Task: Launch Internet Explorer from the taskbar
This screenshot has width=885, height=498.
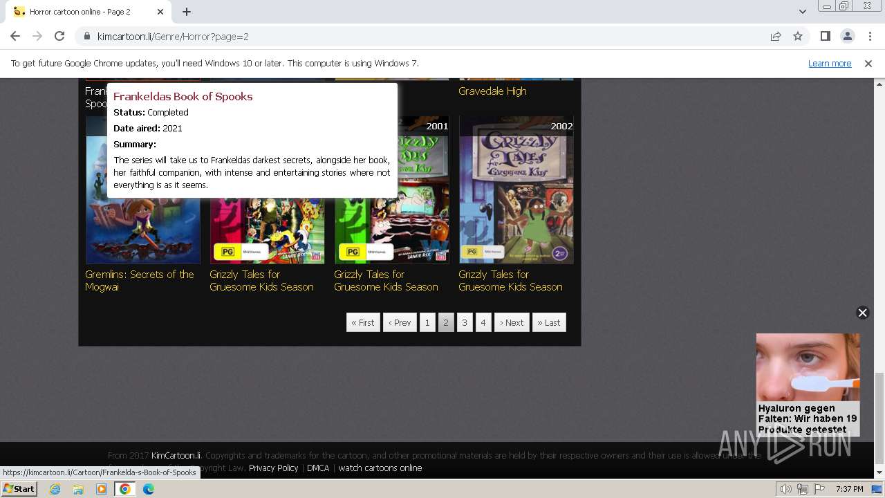Action: click(x=55, y=489)
